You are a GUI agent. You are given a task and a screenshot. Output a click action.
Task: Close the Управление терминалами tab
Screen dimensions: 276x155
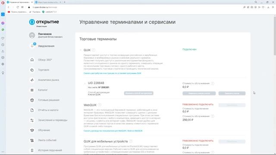32,2
